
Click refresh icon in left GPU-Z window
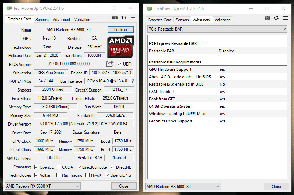coord(123,18)
